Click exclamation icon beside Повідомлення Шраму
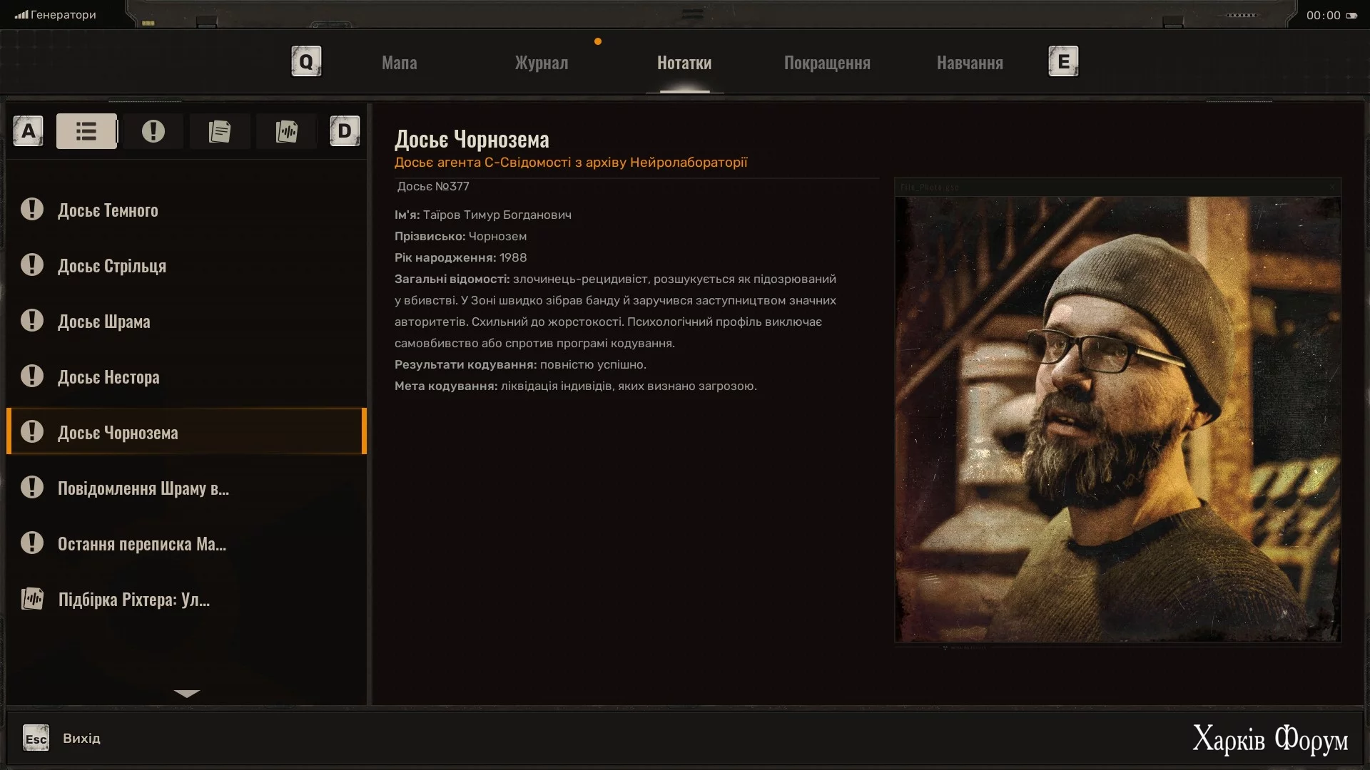Viewport: 1370px width, 770px height. tap(32, 487)
